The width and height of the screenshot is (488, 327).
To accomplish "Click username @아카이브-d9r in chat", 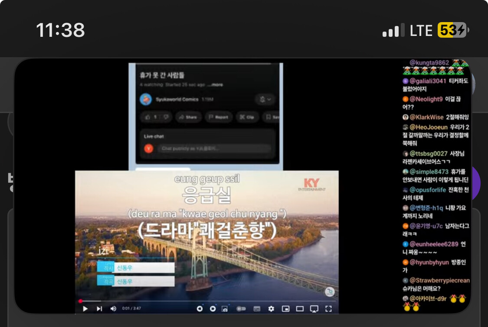I will (x=428, y=298).
